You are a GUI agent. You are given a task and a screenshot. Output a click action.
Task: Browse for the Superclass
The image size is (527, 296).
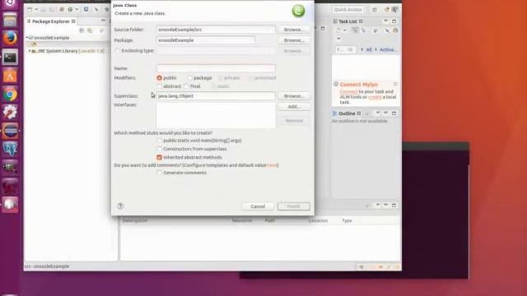coord(294,96)
